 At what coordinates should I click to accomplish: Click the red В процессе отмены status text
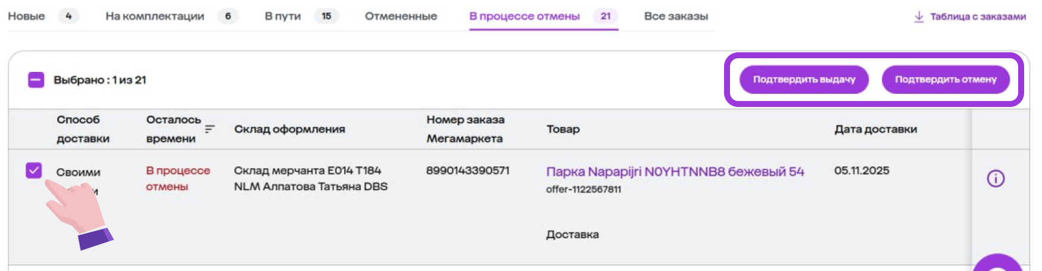tap(177, 178)
